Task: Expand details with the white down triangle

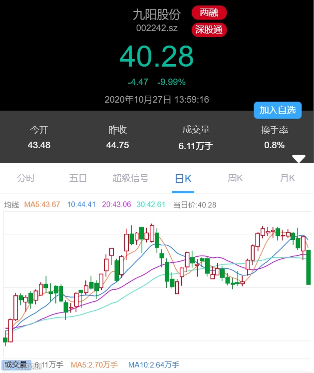Action: pos(299,159)
